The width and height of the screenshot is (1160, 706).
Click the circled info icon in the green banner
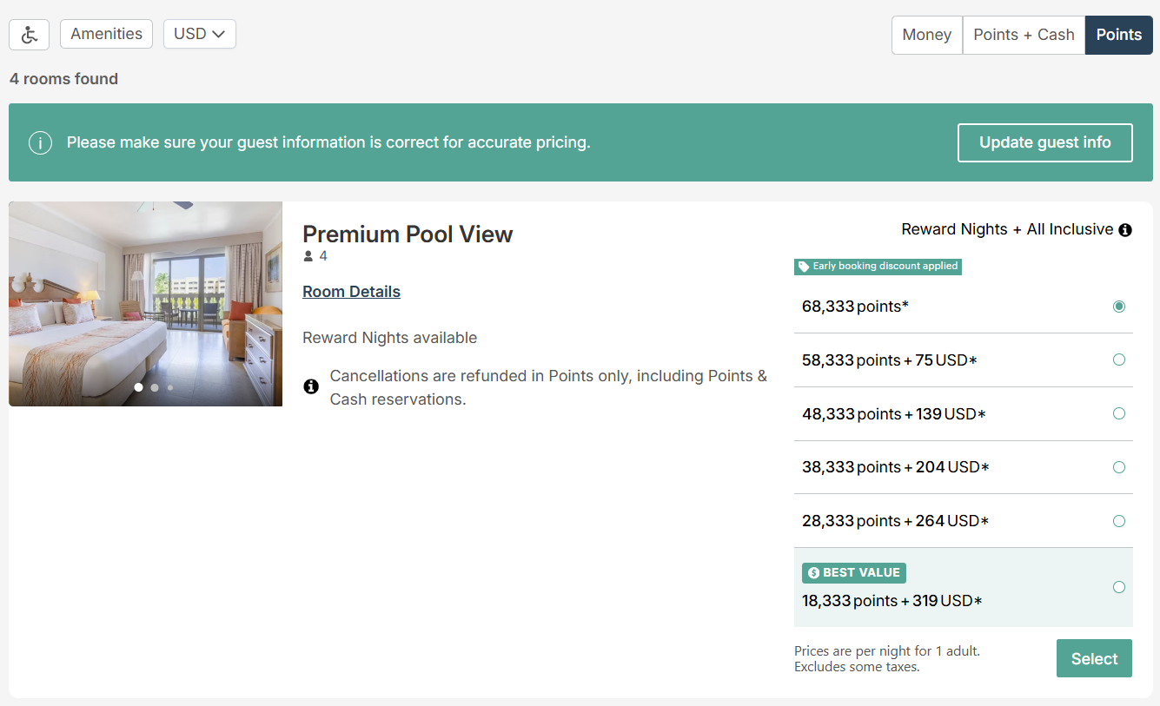pos(40,142)
